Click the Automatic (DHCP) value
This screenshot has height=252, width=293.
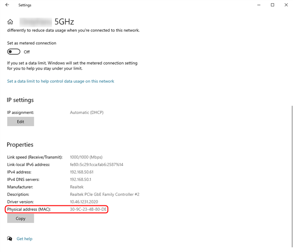87,112
